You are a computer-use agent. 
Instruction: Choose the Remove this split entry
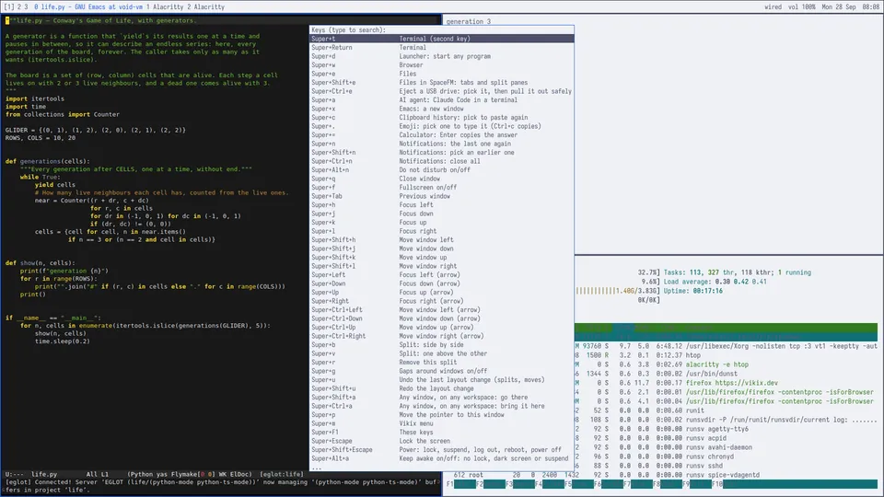point(442,363)
